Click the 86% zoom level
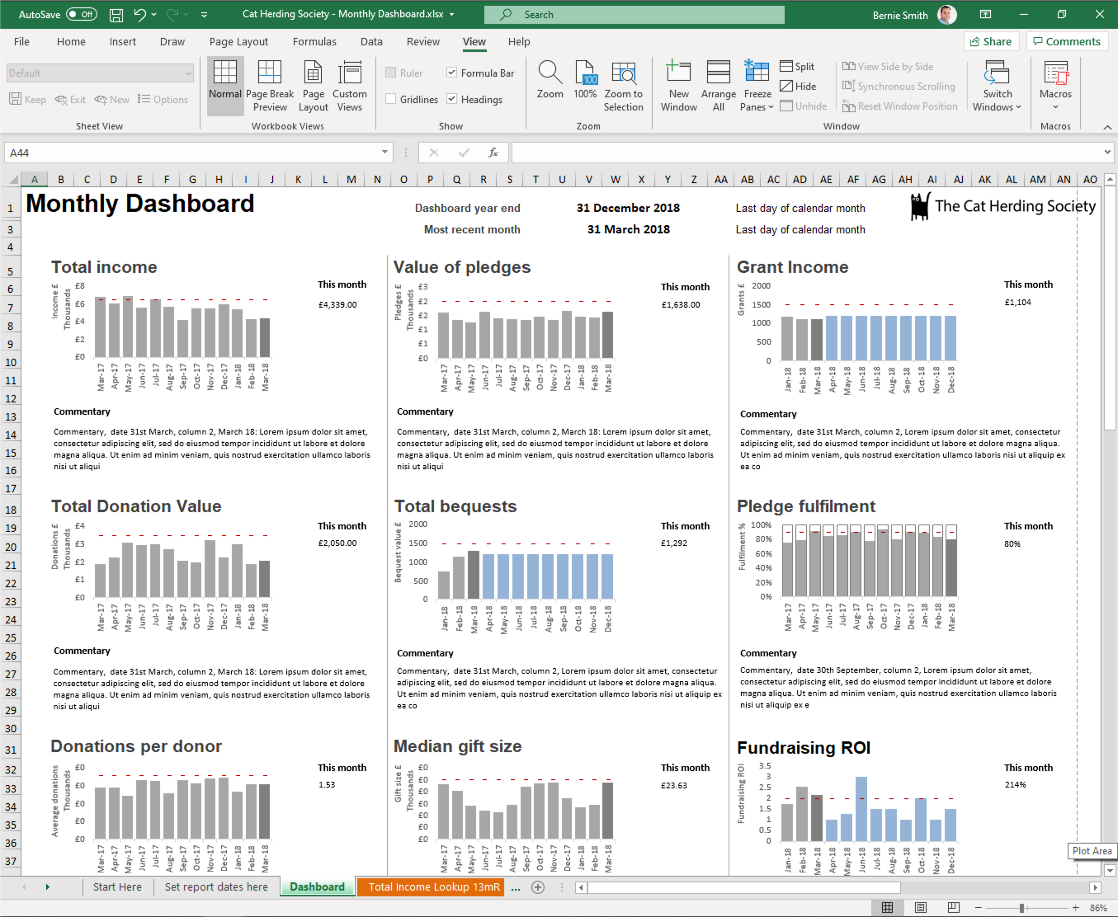 pos(1098,908)
